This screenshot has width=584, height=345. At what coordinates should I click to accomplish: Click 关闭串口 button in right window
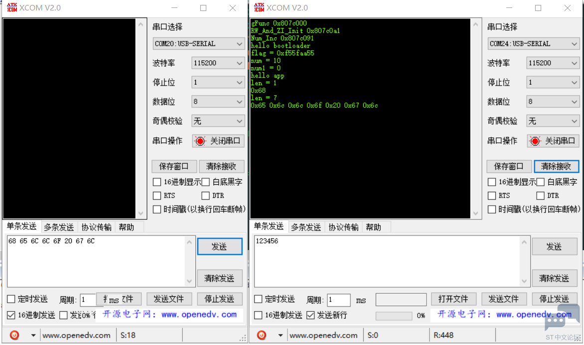(x=553, y=141)
